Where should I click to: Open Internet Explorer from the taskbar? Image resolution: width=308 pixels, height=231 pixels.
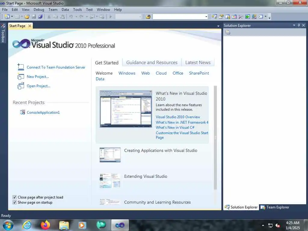tap(27, 225)
